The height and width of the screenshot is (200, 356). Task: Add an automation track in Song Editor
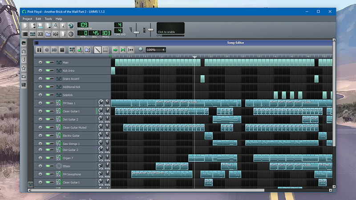87,50
